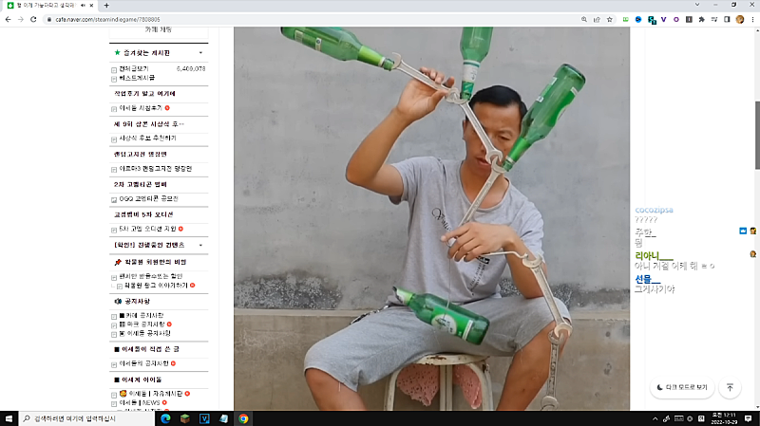Open the green cube app in taskbar
The width and height of the screenshot is (760, 426).
(184, 418)
